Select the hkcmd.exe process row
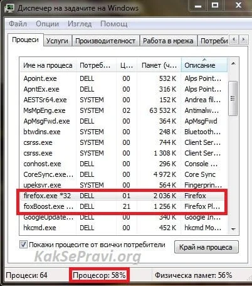Image resolution: width=252 pixels, height=286 pixels. pos(123,228)
